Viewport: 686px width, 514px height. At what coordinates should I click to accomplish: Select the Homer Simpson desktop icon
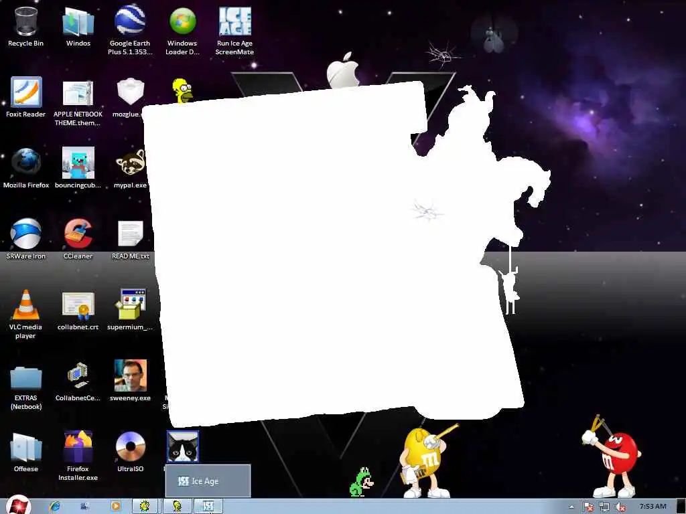coord(182,90)
